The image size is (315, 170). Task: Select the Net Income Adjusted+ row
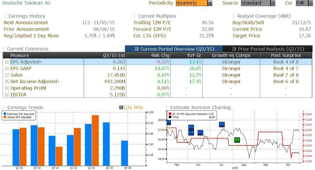[157, 81]
